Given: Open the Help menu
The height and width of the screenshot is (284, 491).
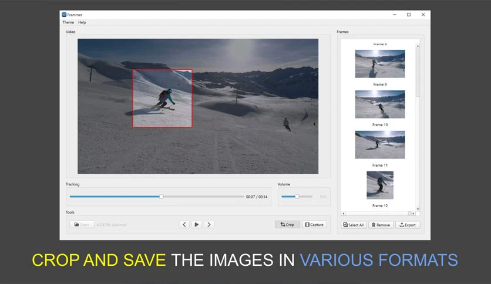Looking at the screenshot, I should [x=82, y=22].
